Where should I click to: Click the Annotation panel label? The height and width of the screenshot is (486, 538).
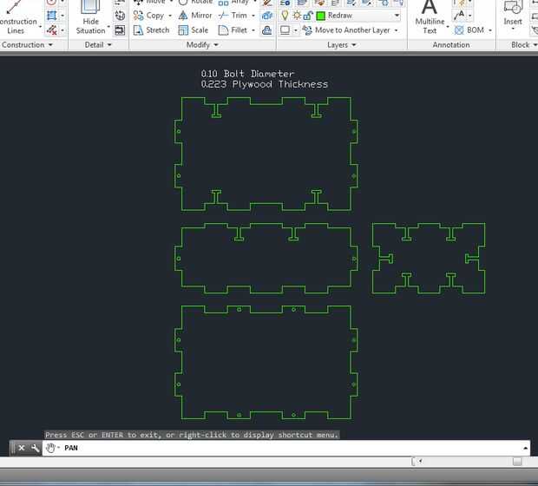point(451,45)
